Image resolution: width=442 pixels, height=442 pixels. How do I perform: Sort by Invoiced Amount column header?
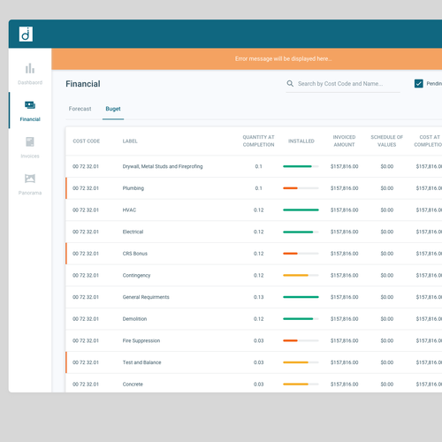tap(344, 141)
